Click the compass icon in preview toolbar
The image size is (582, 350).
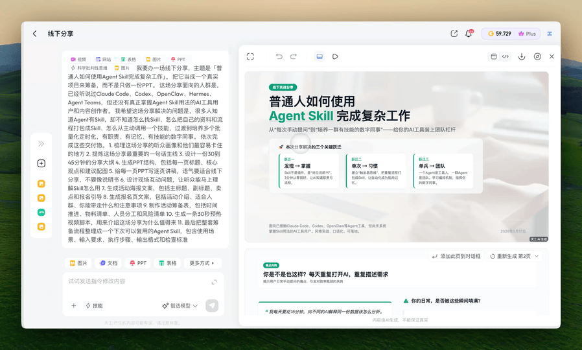537,56
